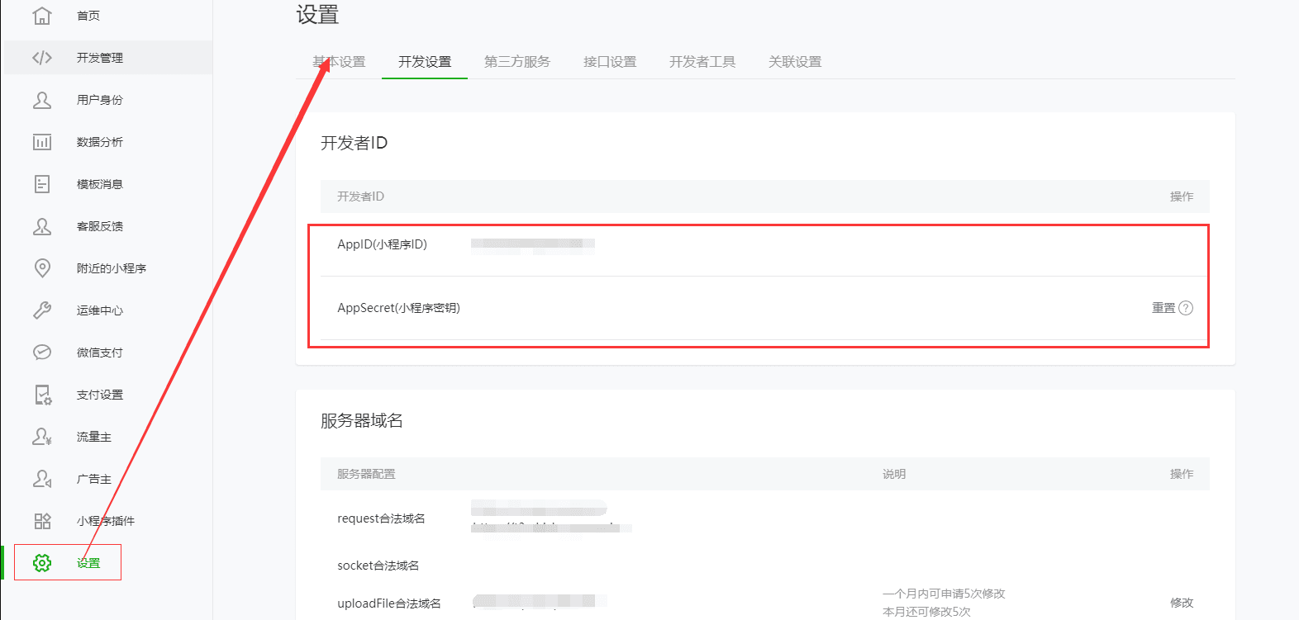1299x620 pixels.
Task: Click 修改 link for server domain
Action: [x=1182, y=603]
